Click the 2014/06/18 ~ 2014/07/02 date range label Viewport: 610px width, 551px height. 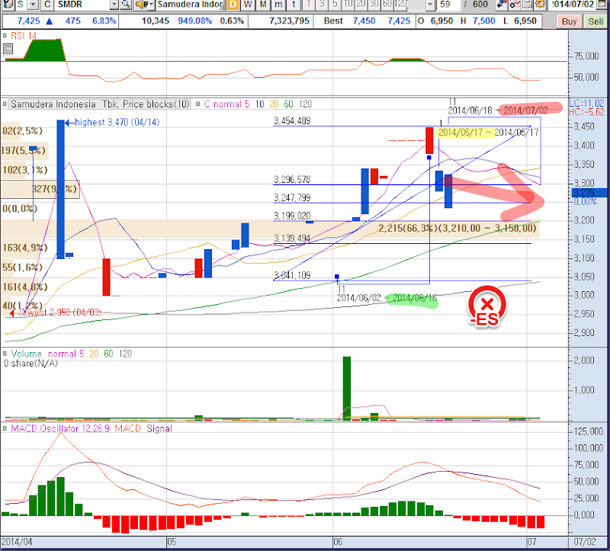(x=498, y=111)
